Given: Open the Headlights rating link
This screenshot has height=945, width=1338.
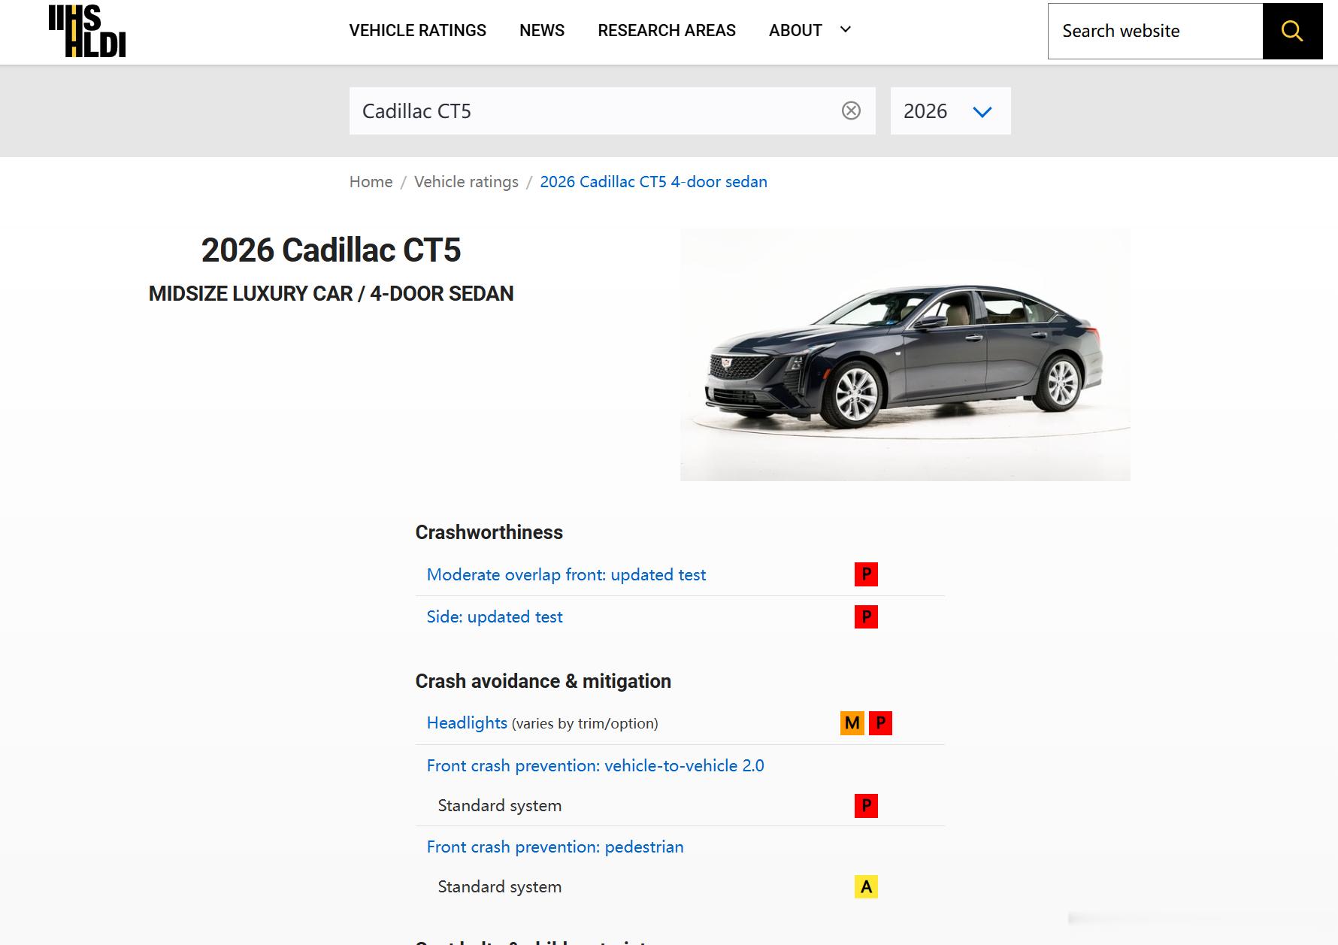Looking at the screenshot, I should 467,723.
